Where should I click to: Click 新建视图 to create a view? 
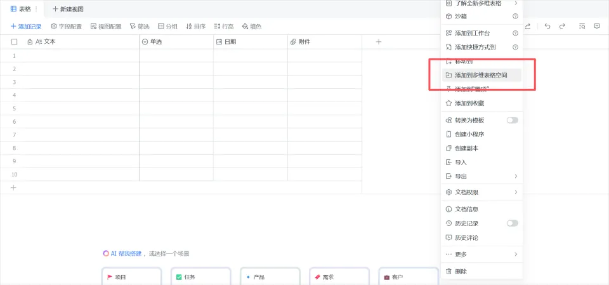pyautogui.click(x=68, y=8)
